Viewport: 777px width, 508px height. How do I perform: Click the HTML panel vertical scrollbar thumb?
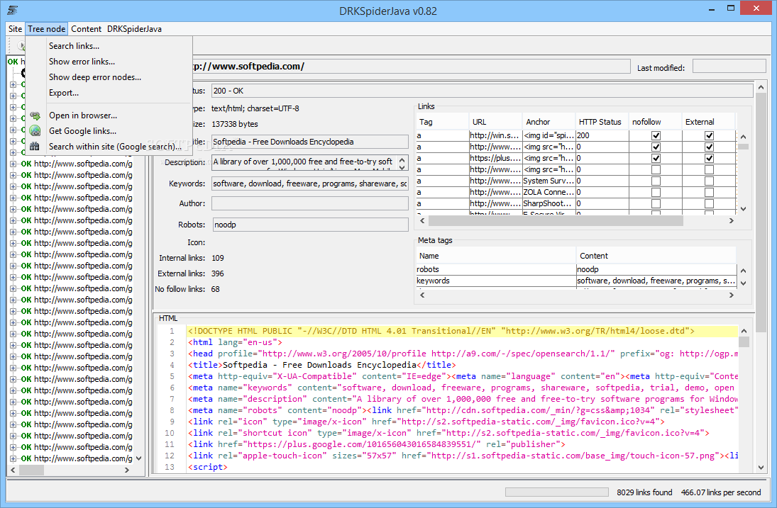[744, 342]
